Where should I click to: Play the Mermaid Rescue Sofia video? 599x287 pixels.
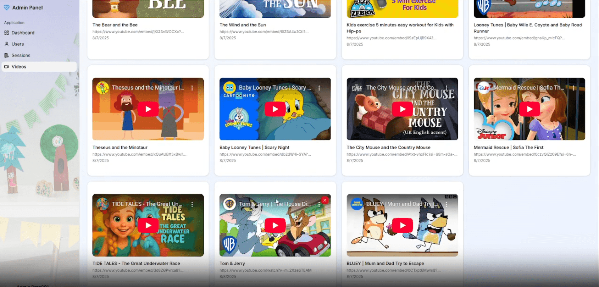[529, 109]
